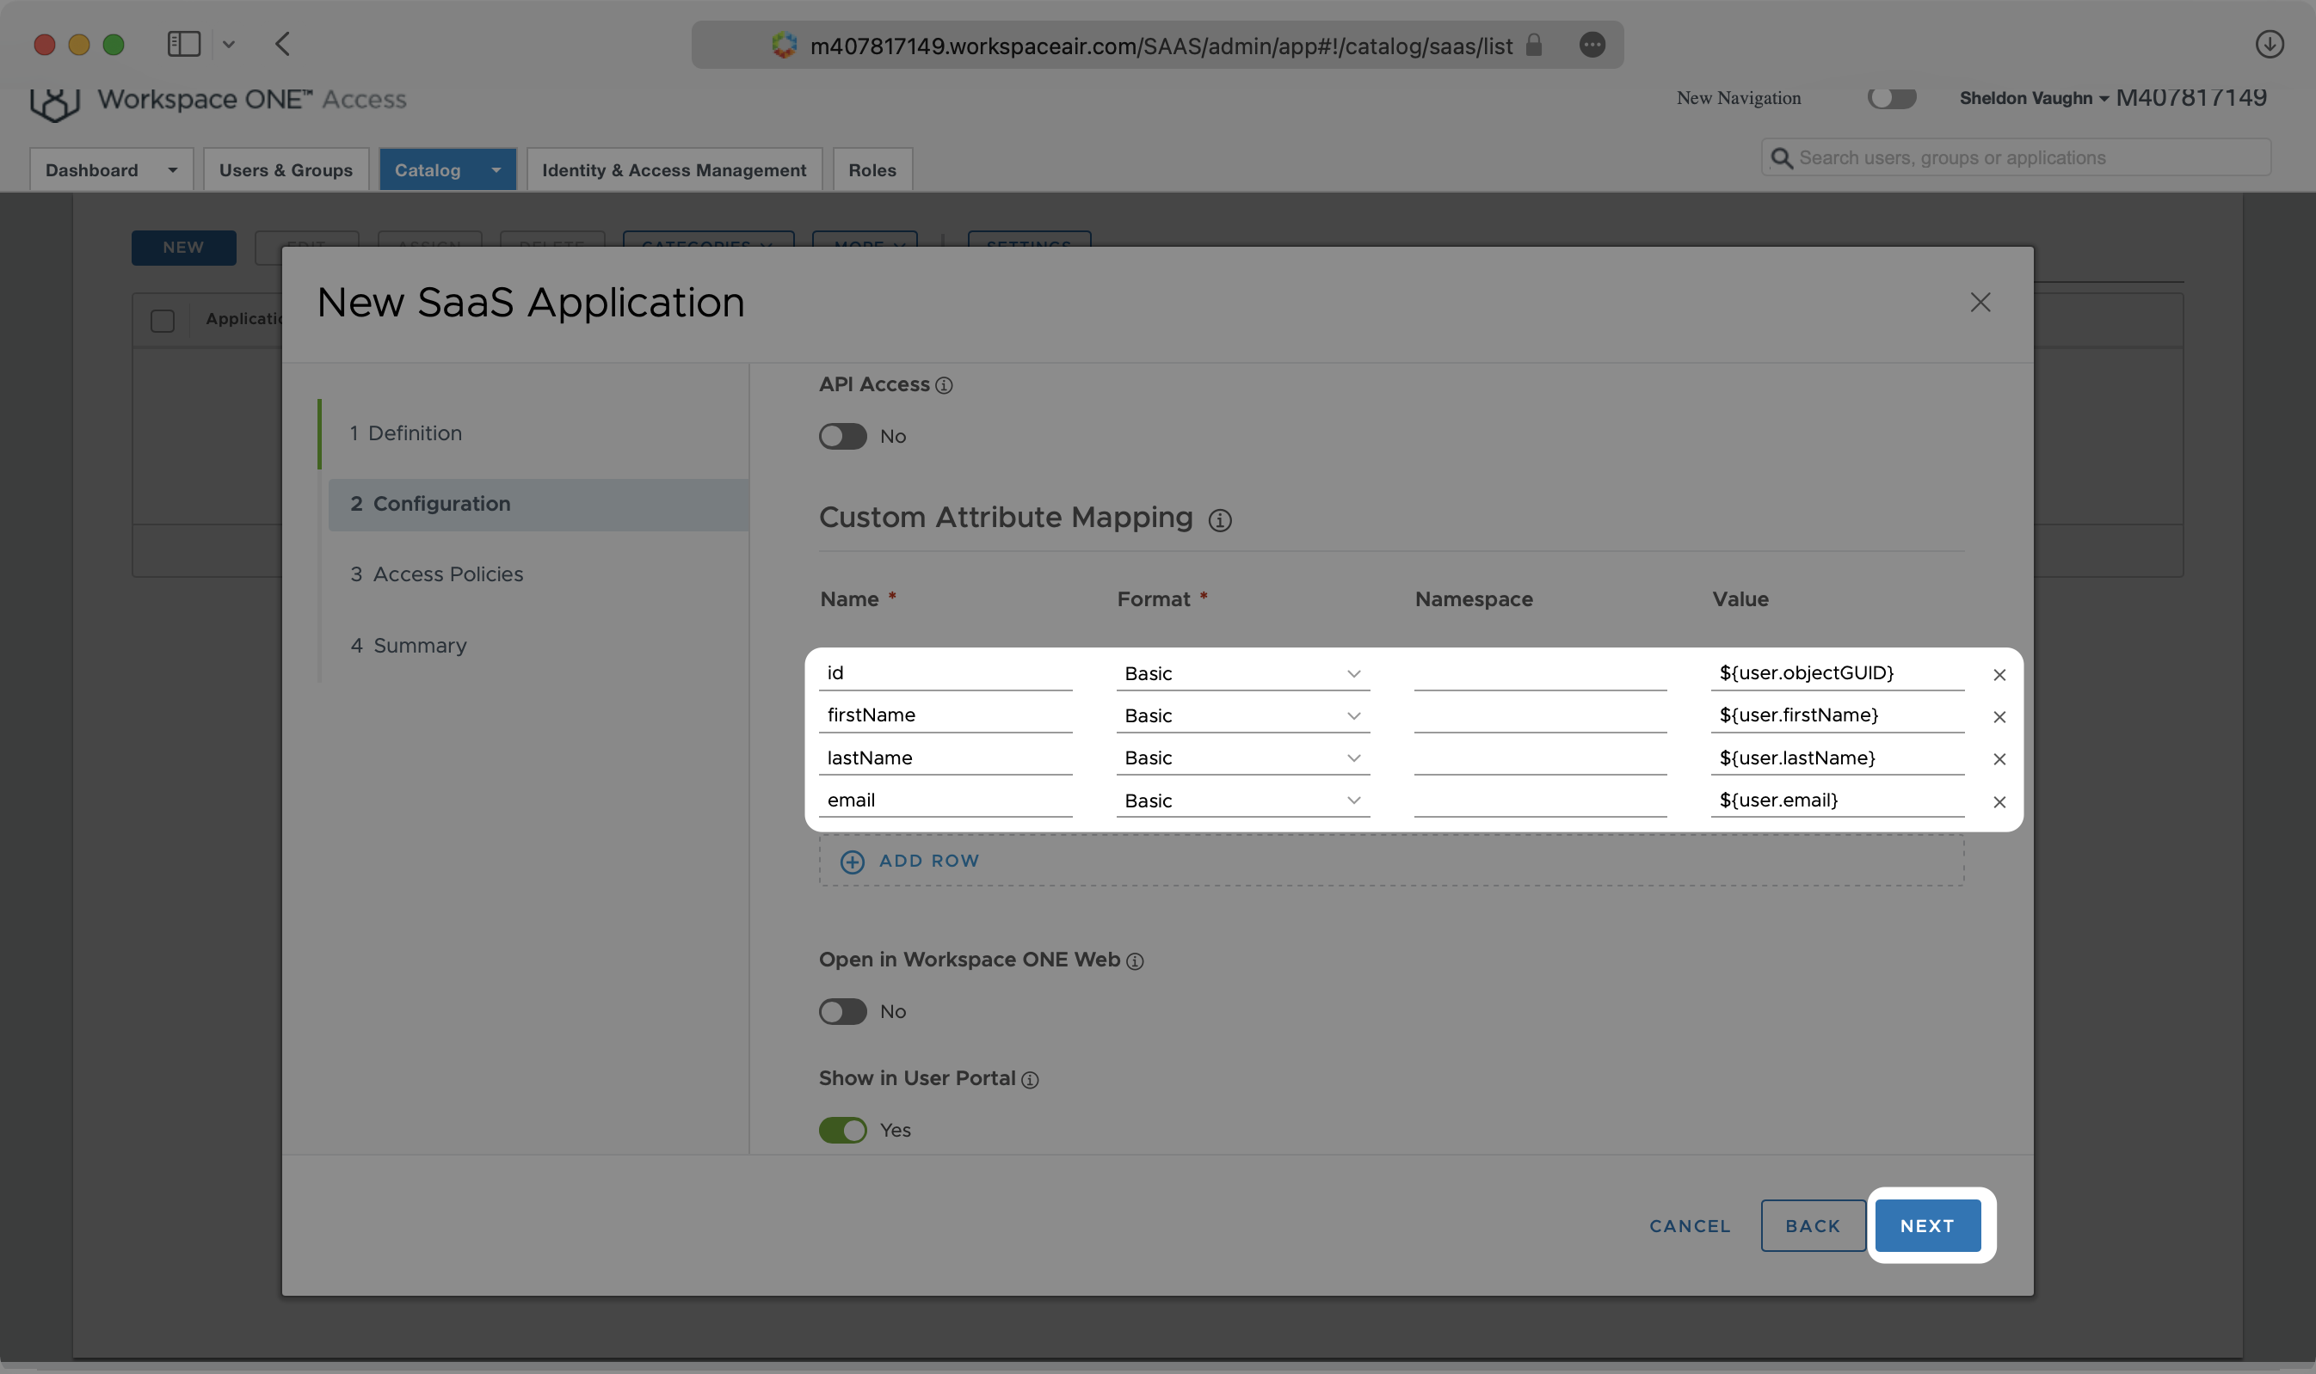Click the API Access info icon

[x=944, y=385]
